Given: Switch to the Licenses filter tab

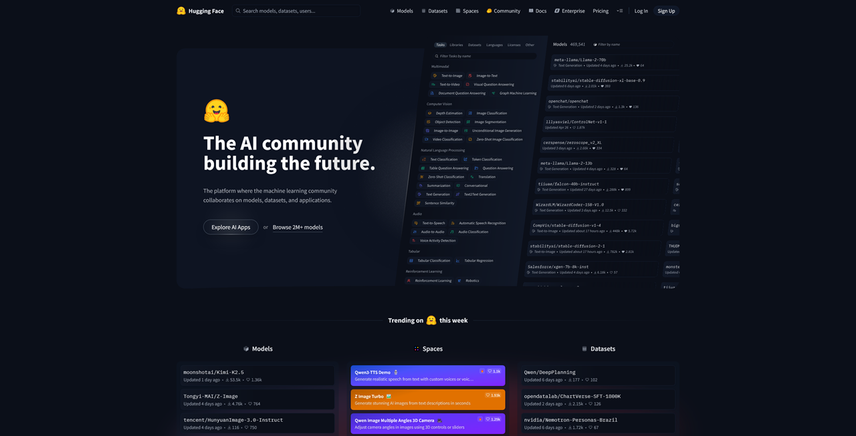Looking at the screenshot, I should 514,45.
